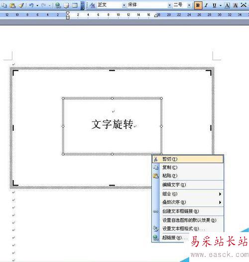The image size is (249, 262).
Task: Click the right-middle handle of the text box
Action: (x=161, y=126)
